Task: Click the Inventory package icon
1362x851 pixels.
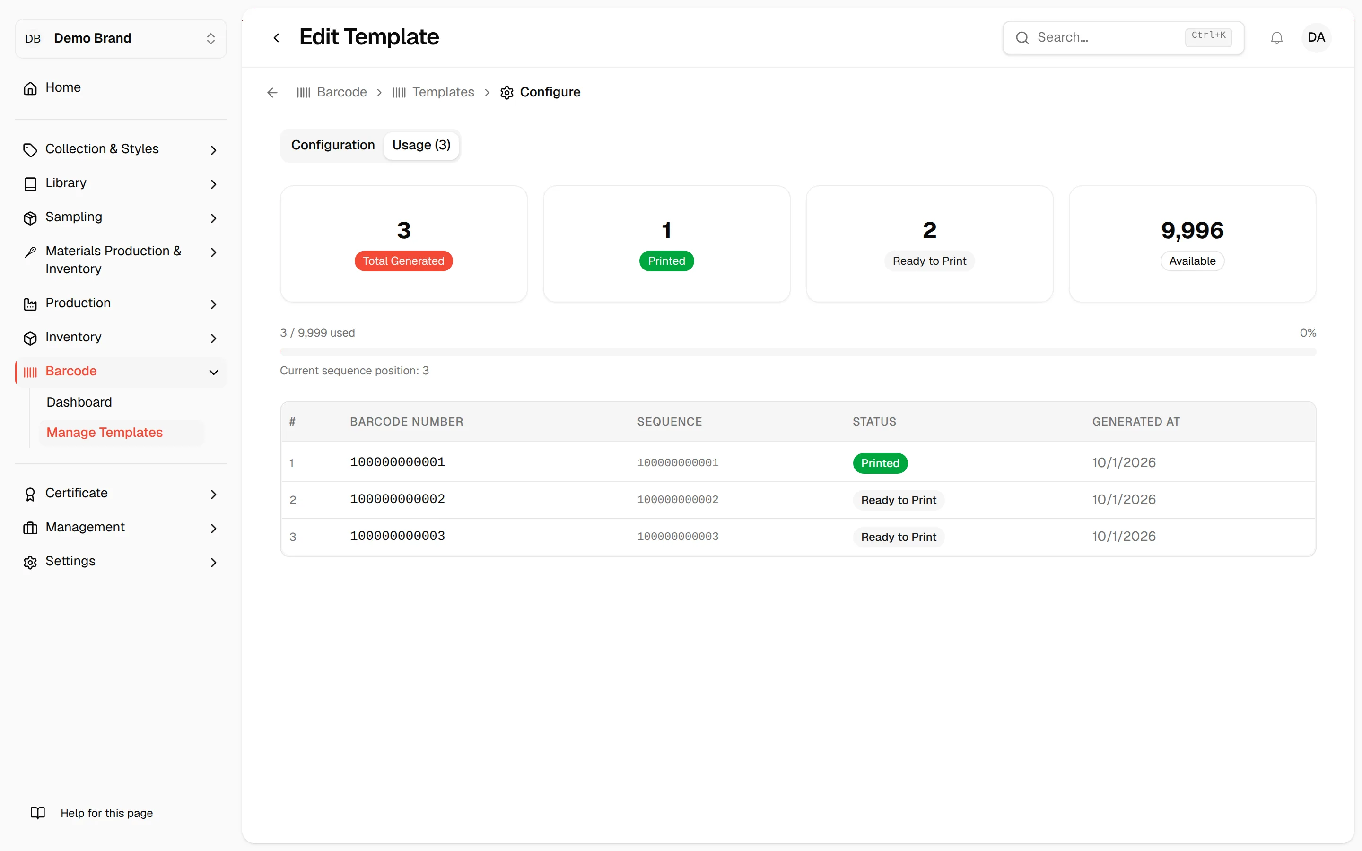Action: click(x=30, y=338)
